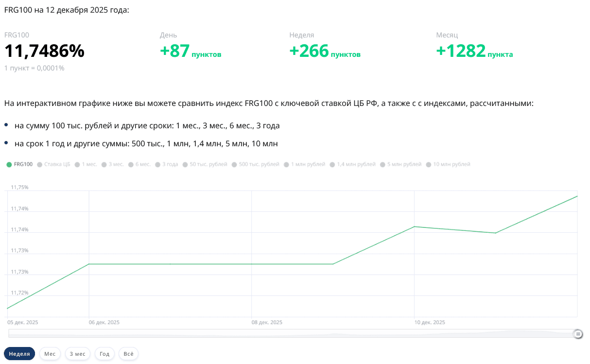Switch chart range to Мес
The image size is (590, 364).
tap(50, 354)
